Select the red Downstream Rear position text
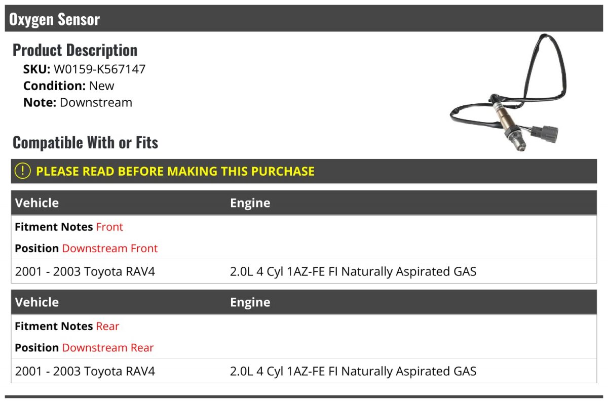Image resolution: width=608 pixels, height=403 pixels. (x=108, y=347)
